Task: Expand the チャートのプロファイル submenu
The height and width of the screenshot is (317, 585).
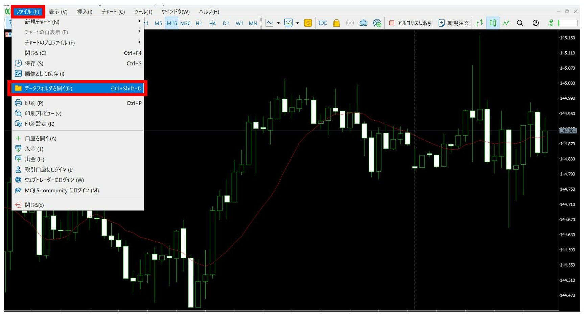Action: (x=49, y=43)
